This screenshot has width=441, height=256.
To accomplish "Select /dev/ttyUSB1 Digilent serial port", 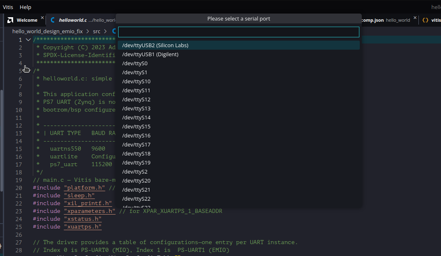I will click(150, 54).
